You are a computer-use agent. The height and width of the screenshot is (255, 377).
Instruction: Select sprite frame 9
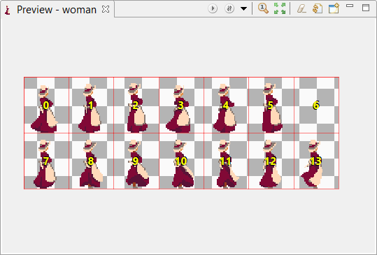136,161
